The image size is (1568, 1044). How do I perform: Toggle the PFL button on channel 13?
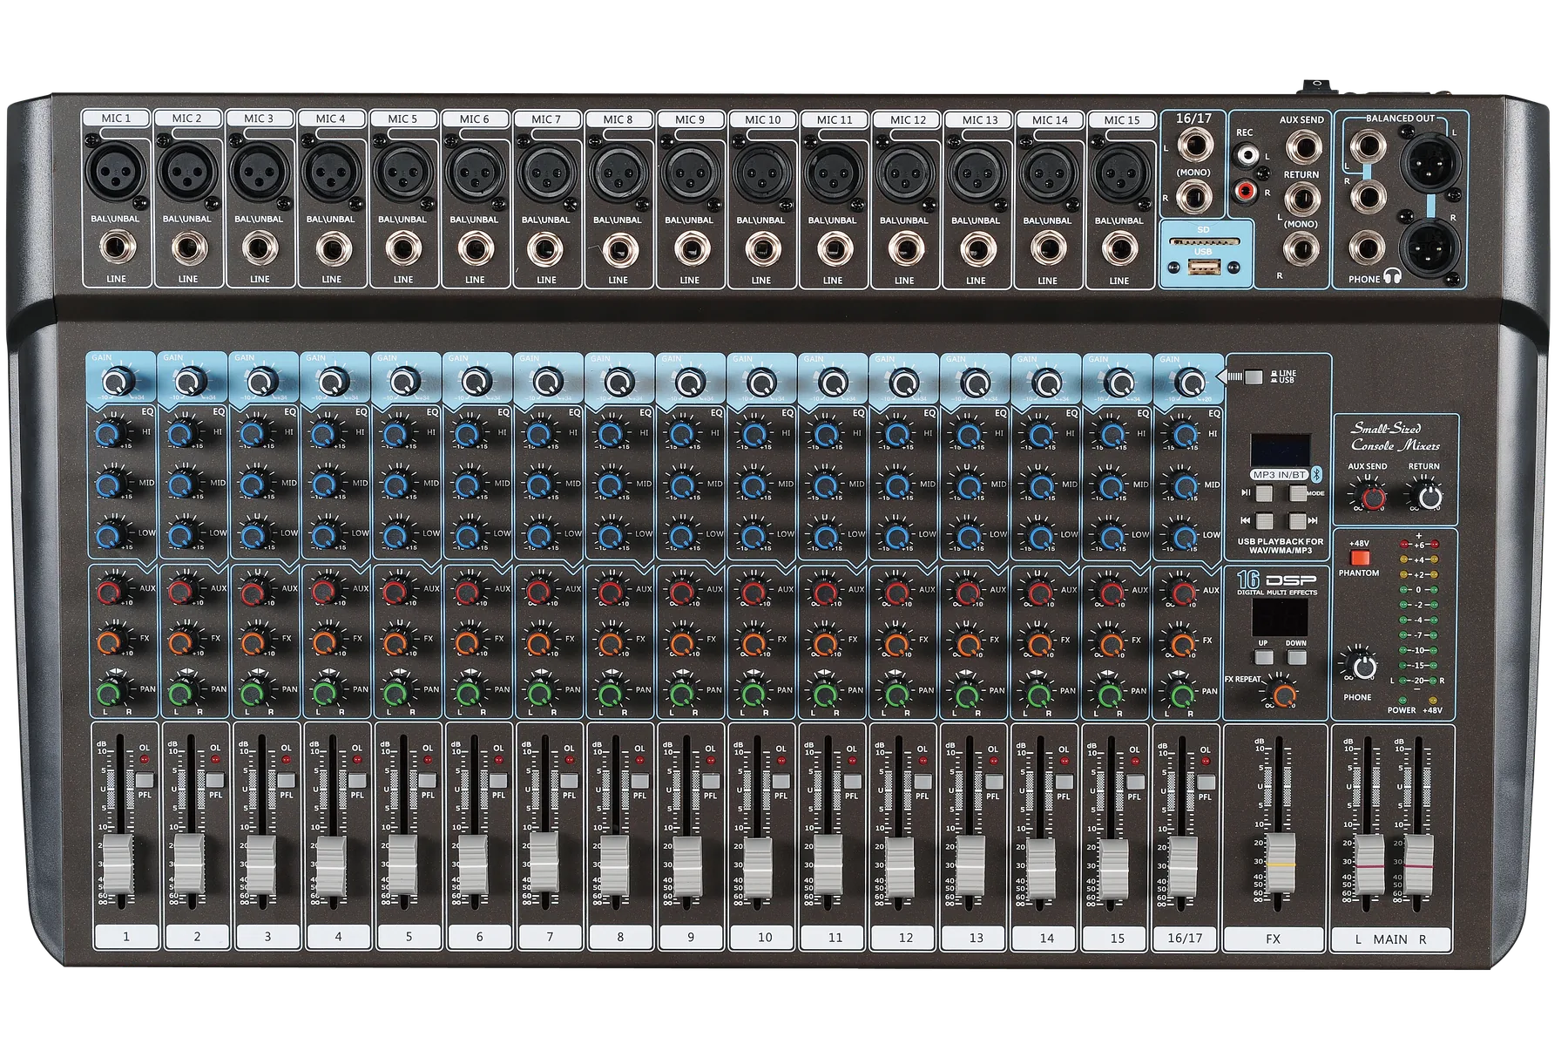coord(993,782)
